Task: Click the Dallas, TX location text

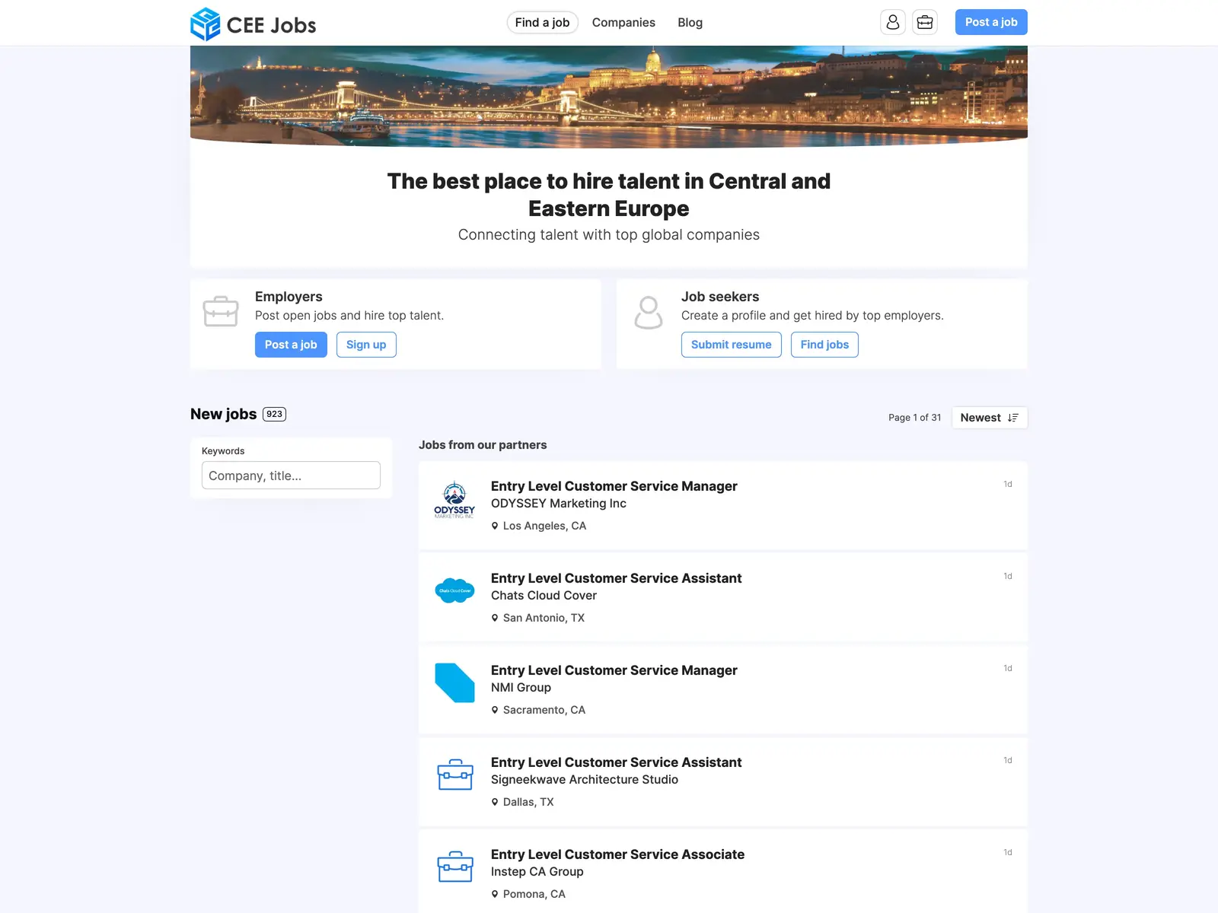Action: (528, 802)
